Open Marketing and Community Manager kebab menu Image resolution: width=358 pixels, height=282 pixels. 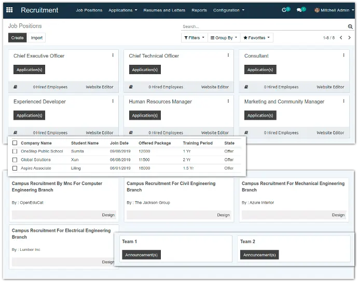(x=343, y=101)
